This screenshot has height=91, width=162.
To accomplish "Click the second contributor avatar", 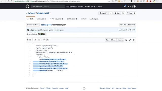I will [42, 34].
